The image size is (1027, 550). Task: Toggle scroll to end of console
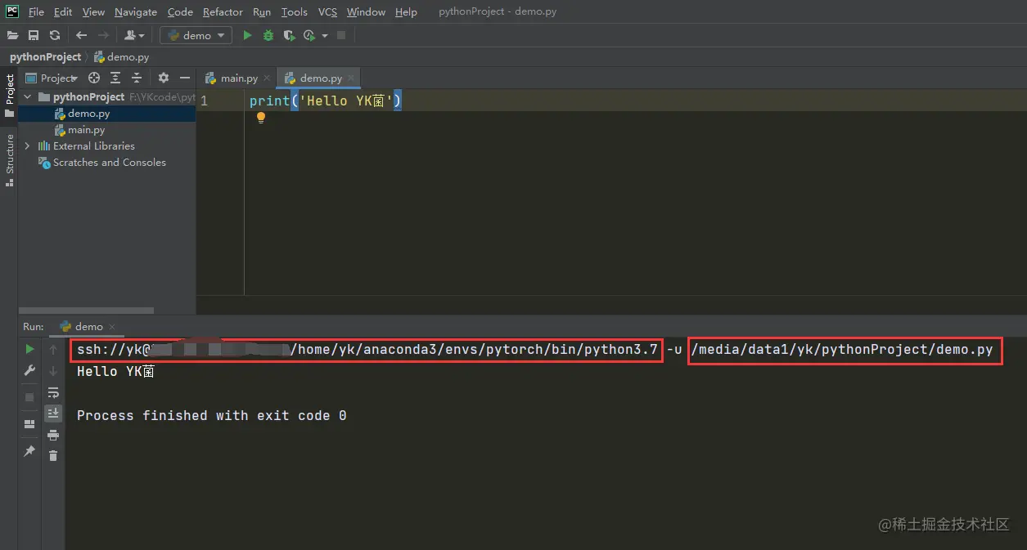[x=53, y=413]
